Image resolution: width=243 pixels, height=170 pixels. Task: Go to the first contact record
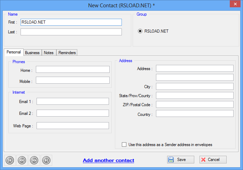(x=10, y=160)
